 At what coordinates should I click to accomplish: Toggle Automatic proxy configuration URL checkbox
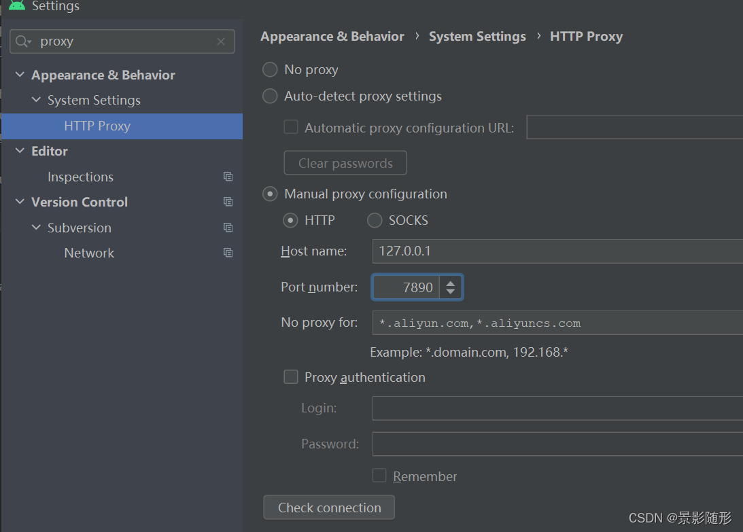tap(290, 127)
